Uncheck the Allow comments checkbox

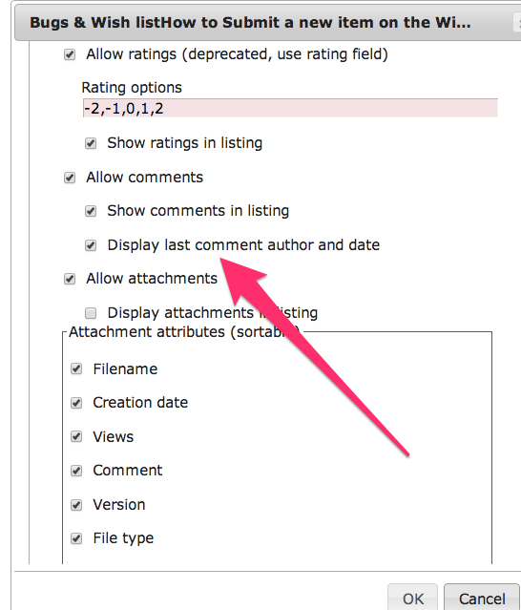point(70,178)
